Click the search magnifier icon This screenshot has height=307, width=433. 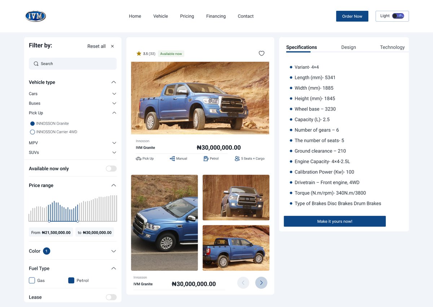[x=36, y=64]
